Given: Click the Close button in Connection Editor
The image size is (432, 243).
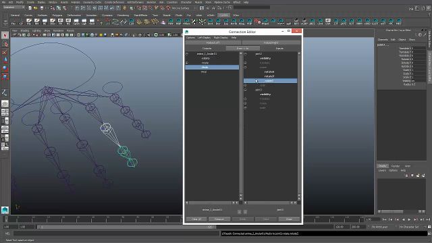Looking at the screenshot, I should pos(289,219).
